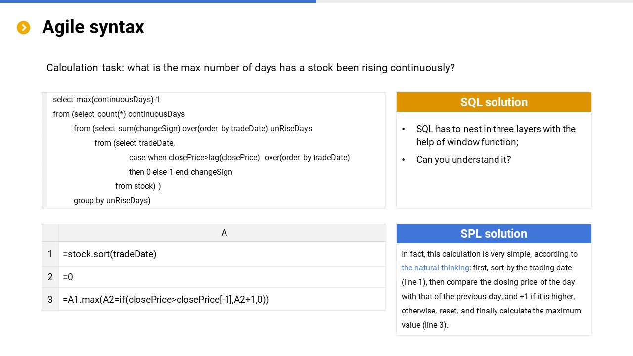Click cell with the A1.max formula

click(x=166, y=300)
